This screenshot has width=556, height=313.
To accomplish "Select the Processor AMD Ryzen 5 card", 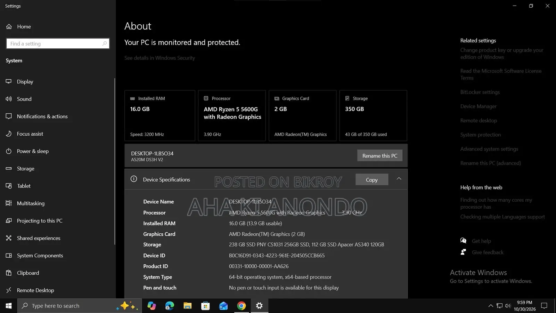I will (232, 115).
